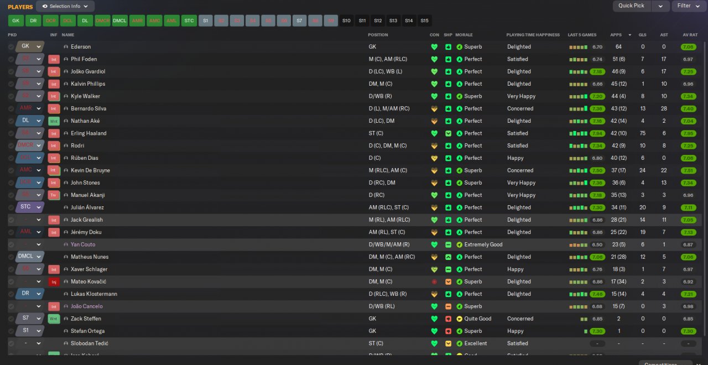This screenshot has height=365, width=708.
Task: Select the DMCL position slot button
Action: [x=120, y=20]
